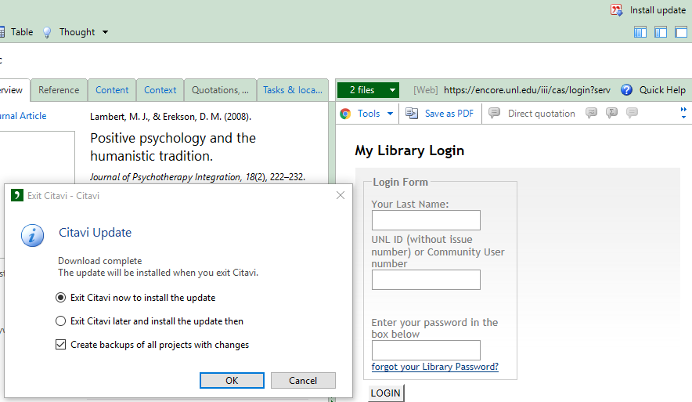Viewport: 692px width, 402px height.
Task: Click the Direct quotation speech bubble icon
Action: click(494, 113)
